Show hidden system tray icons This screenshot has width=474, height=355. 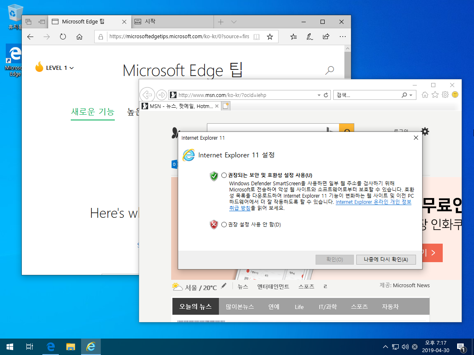385,347
